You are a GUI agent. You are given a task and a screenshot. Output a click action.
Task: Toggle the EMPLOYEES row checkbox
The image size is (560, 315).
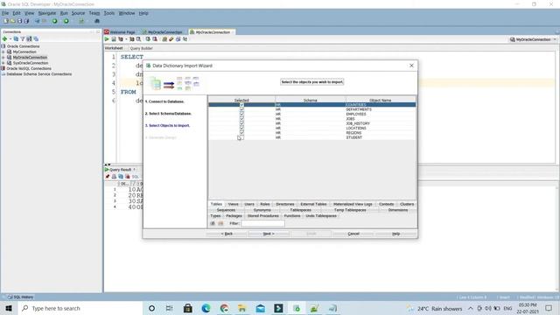(x=241, y=114)
